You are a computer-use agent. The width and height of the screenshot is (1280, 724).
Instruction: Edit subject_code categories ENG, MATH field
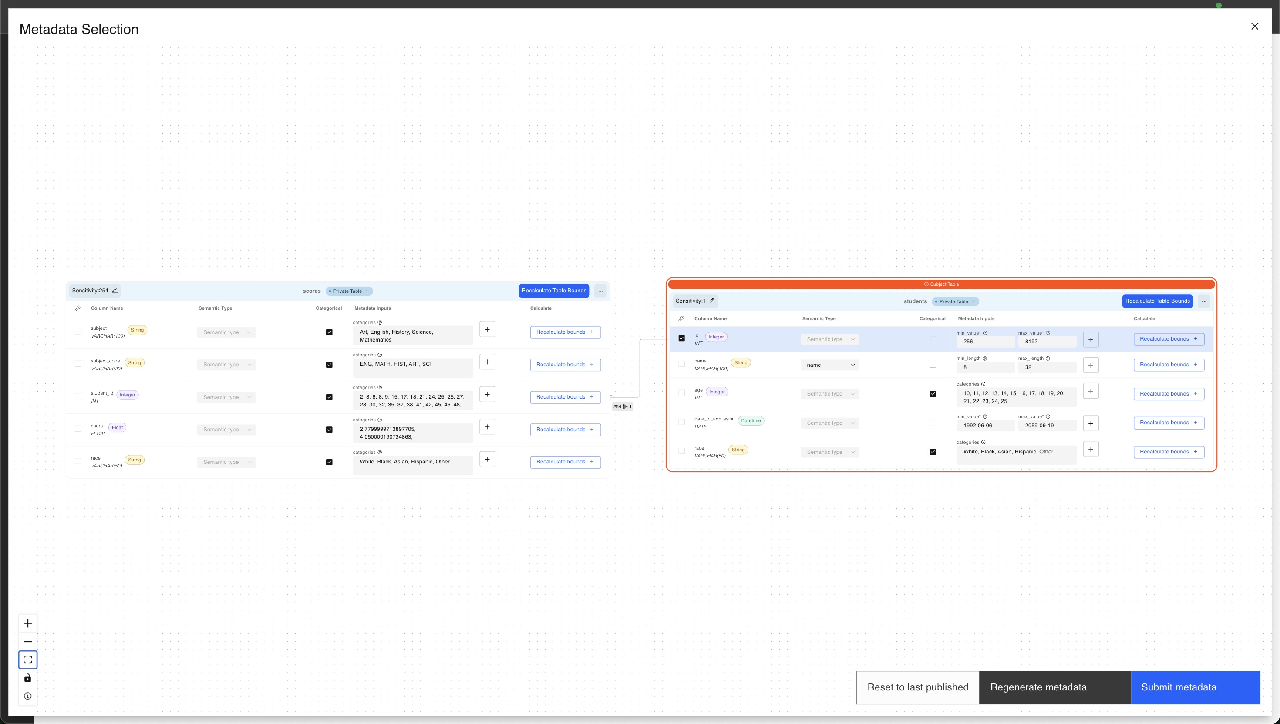coord(413,368)
